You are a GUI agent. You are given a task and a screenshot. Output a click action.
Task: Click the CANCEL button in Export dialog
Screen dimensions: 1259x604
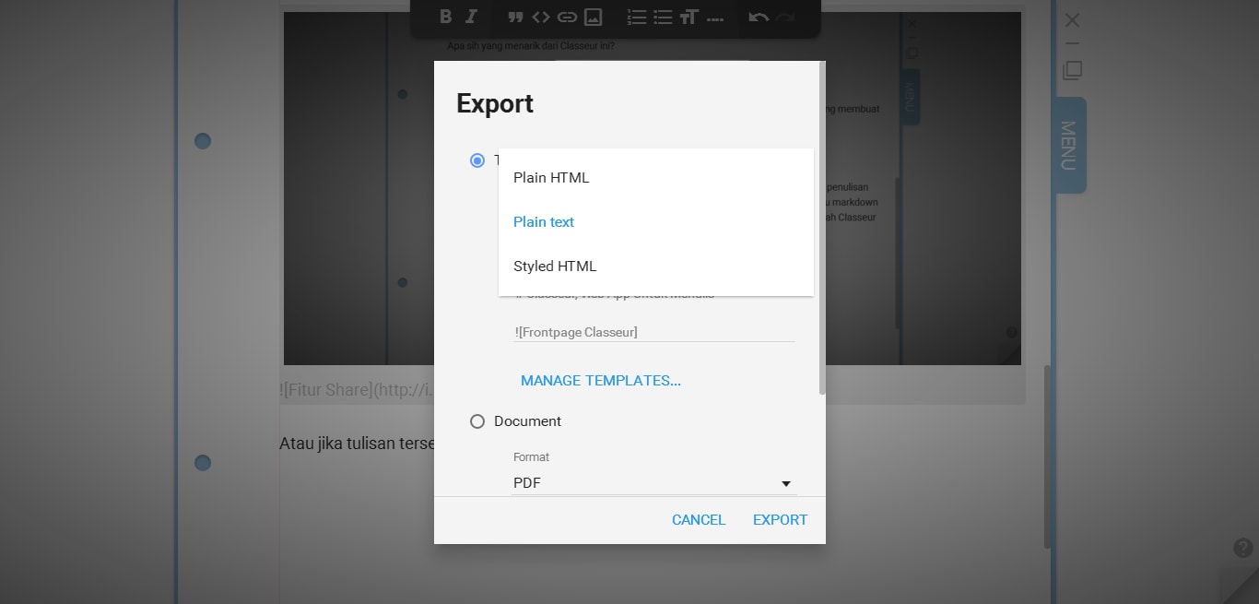(x=699, y=520)
